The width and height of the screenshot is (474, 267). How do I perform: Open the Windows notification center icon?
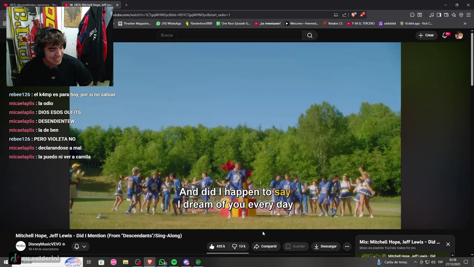(466, 262)
